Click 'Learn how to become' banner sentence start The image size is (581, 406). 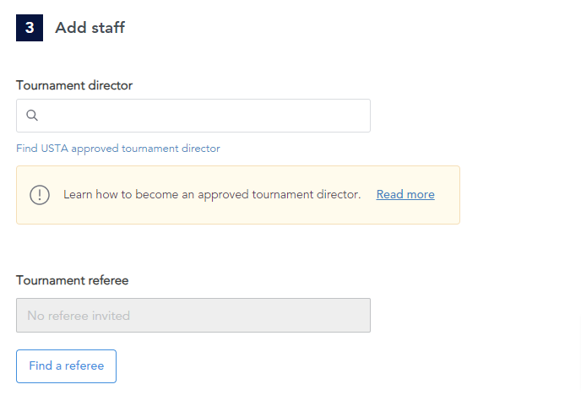pyautogui.click(x=93, y=195)
